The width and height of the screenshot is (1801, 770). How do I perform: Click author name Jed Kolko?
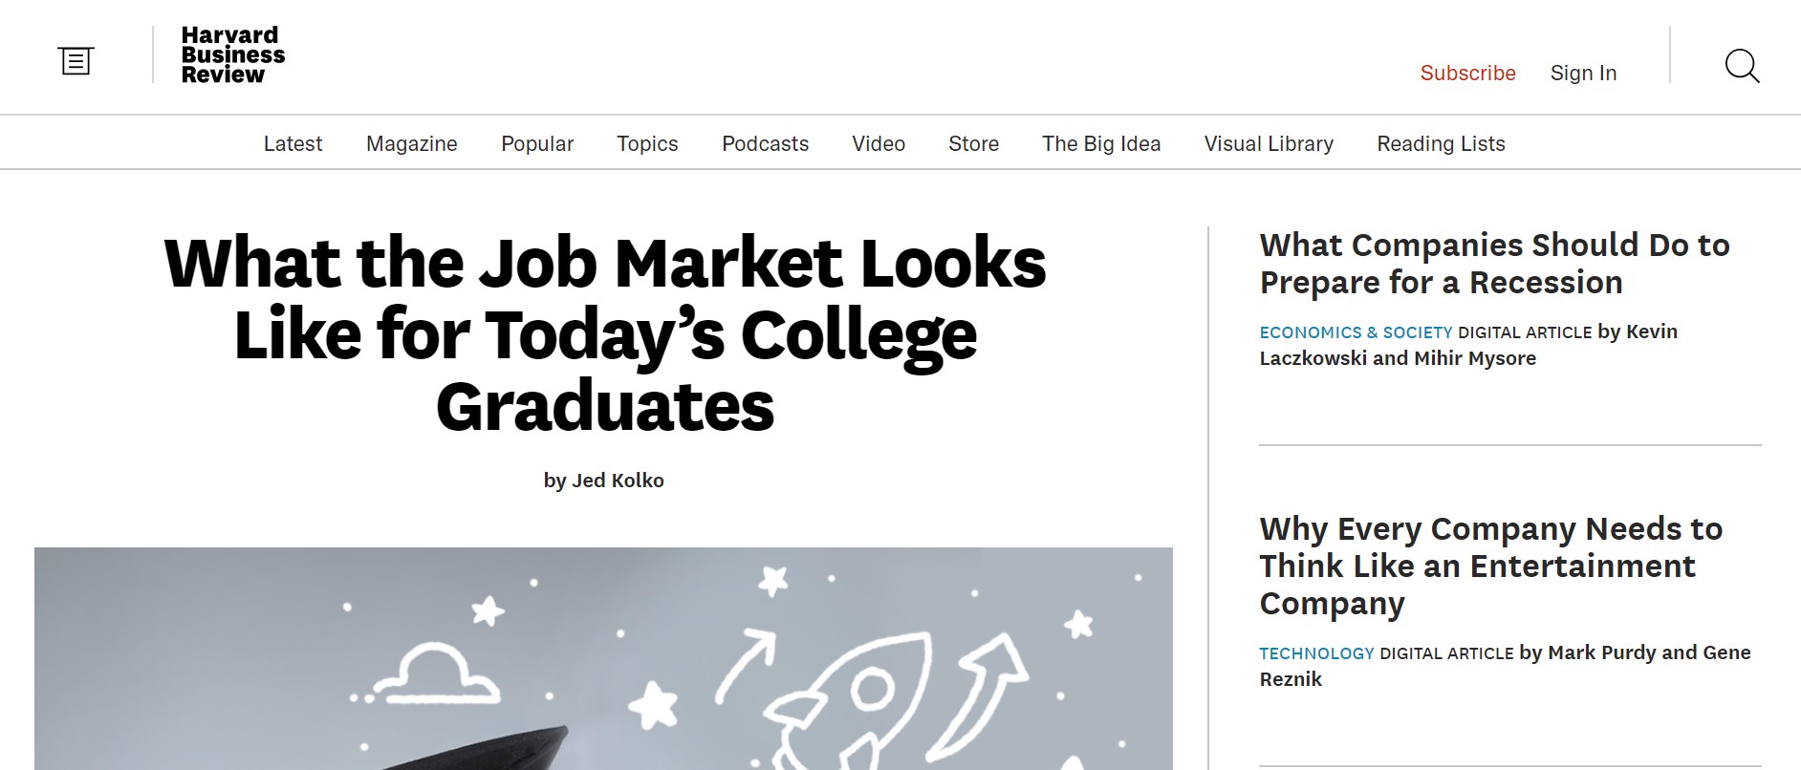(x=618, y=481)
